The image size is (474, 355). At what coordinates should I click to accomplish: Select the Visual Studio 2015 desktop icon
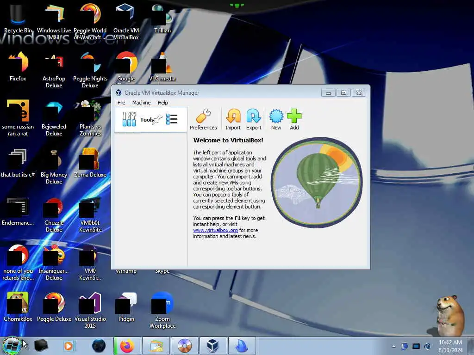click(90, 310)
